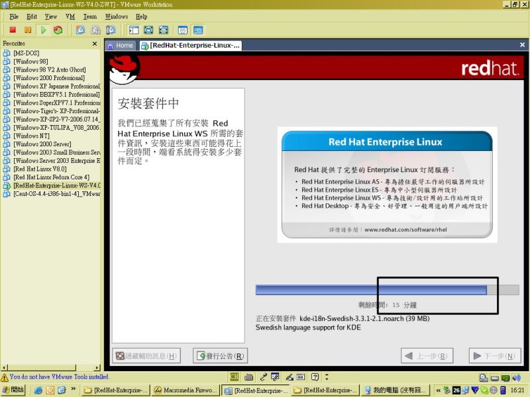Open 我的電腦 taskbar window button

point(395,390)
